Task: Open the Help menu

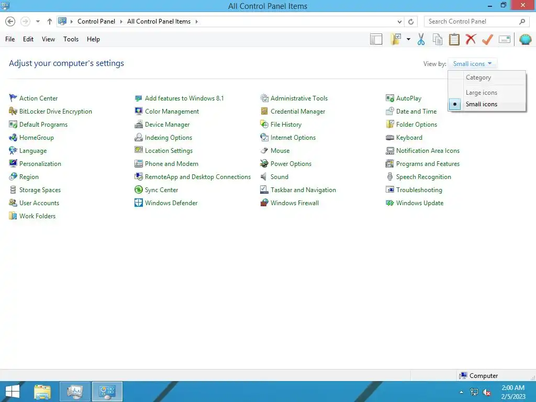Action: pos(93,39)
